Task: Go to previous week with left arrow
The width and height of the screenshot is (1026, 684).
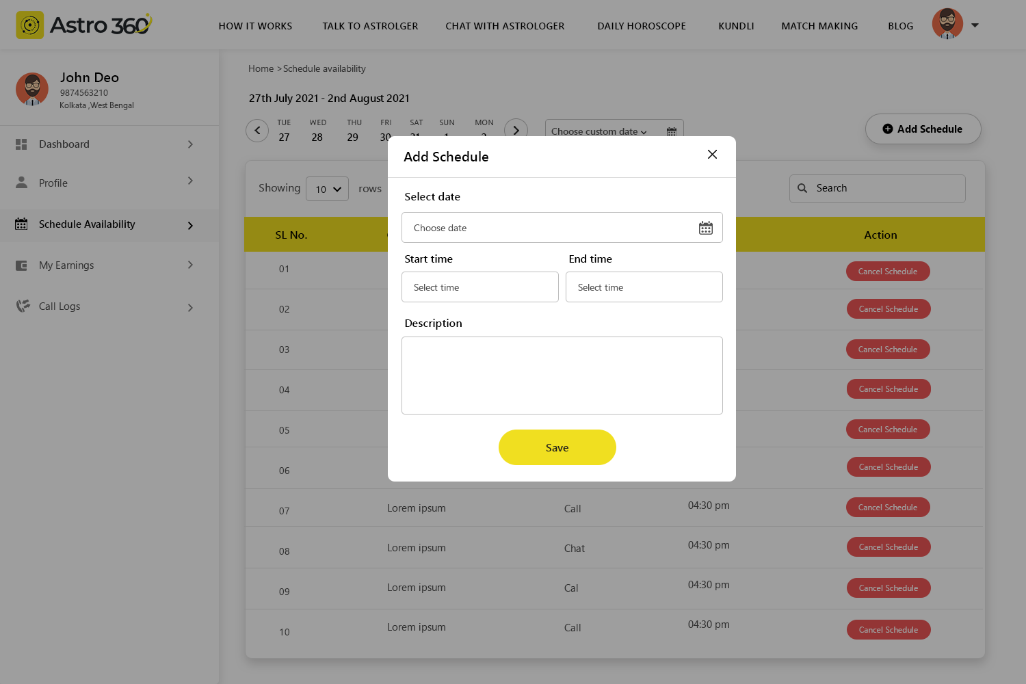Action: point(257,130)
